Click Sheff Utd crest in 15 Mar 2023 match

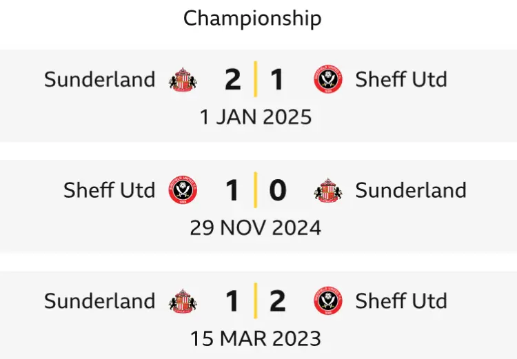328,300
